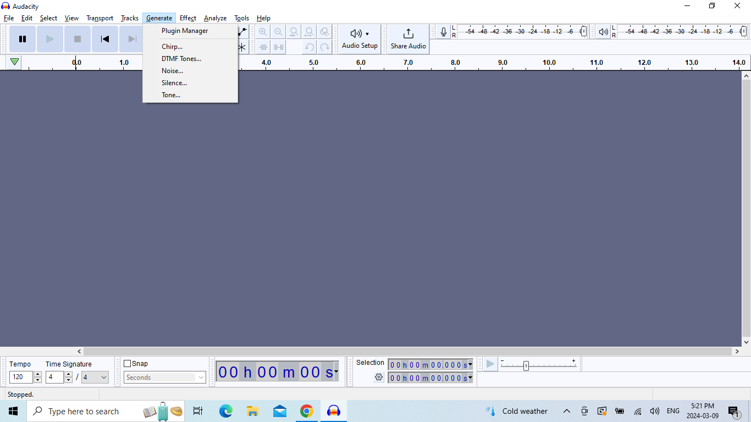Click the Tempo input field
The width and height of the screenshot is (751, 422).
[x=21, y=377]
